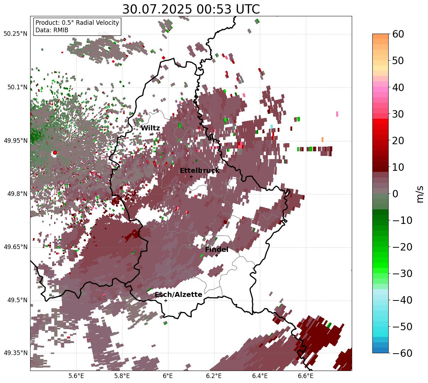Click the colorbar value −40
Screen dimensions: 428x383
pos(402,300)
